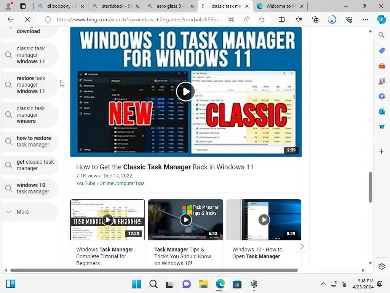View site information icon in address bar

point(48,19)
